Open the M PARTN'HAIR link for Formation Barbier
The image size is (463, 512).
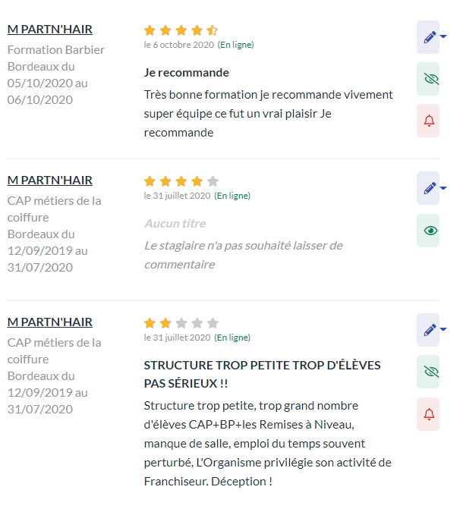click(49, 30)
